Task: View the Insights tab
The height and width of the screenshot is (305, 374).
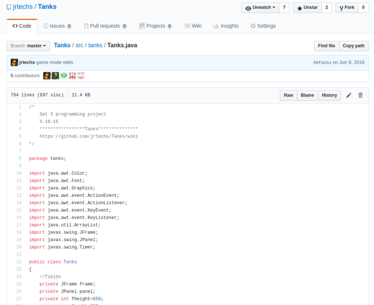Action: click(x=226, y=26)
